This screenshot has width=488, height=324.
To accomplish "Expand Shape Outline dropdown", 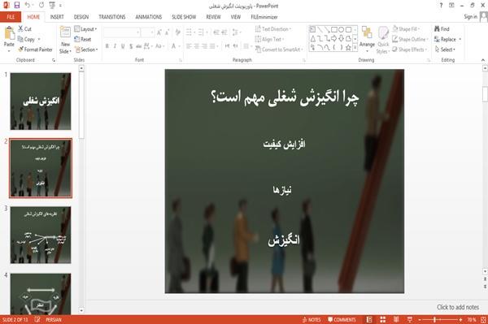I will click(x=410, y=39).
